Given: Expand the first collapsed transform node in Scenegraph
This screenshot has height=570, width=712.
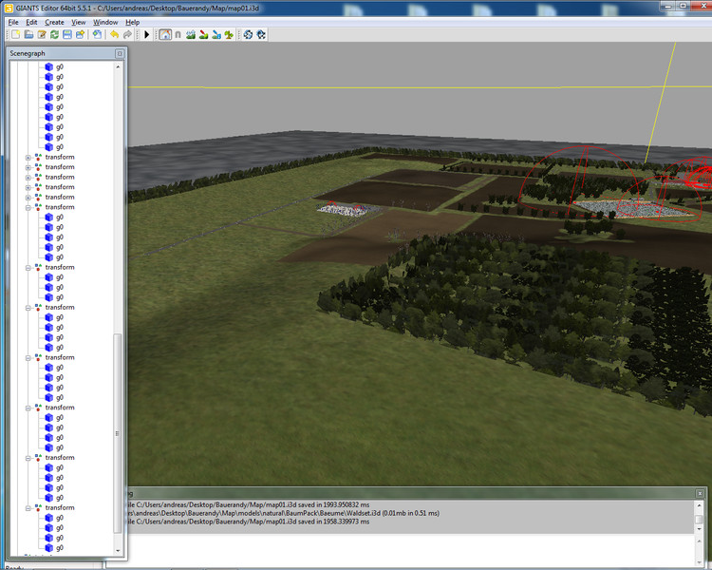Looking at the screenshot, I should 28,158.
